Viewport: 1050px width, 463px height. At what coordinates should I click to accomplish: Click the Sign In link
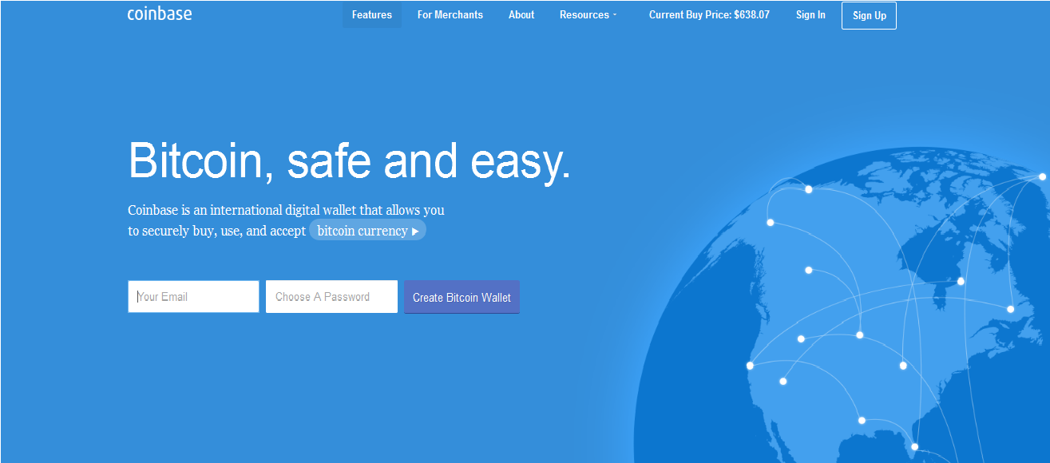click(810, 15)
